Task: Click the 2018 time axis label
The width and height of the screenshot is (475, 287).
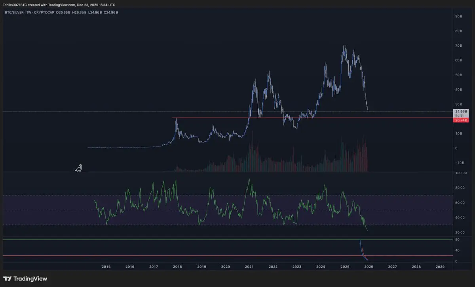Action: coord(178,267)
